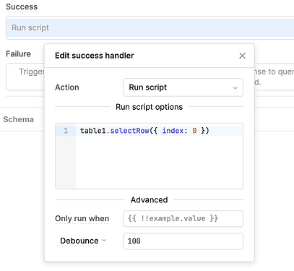Click the Failure handler trigger box
The width and height of the screenshot is (294, 271).
[25, 77]
